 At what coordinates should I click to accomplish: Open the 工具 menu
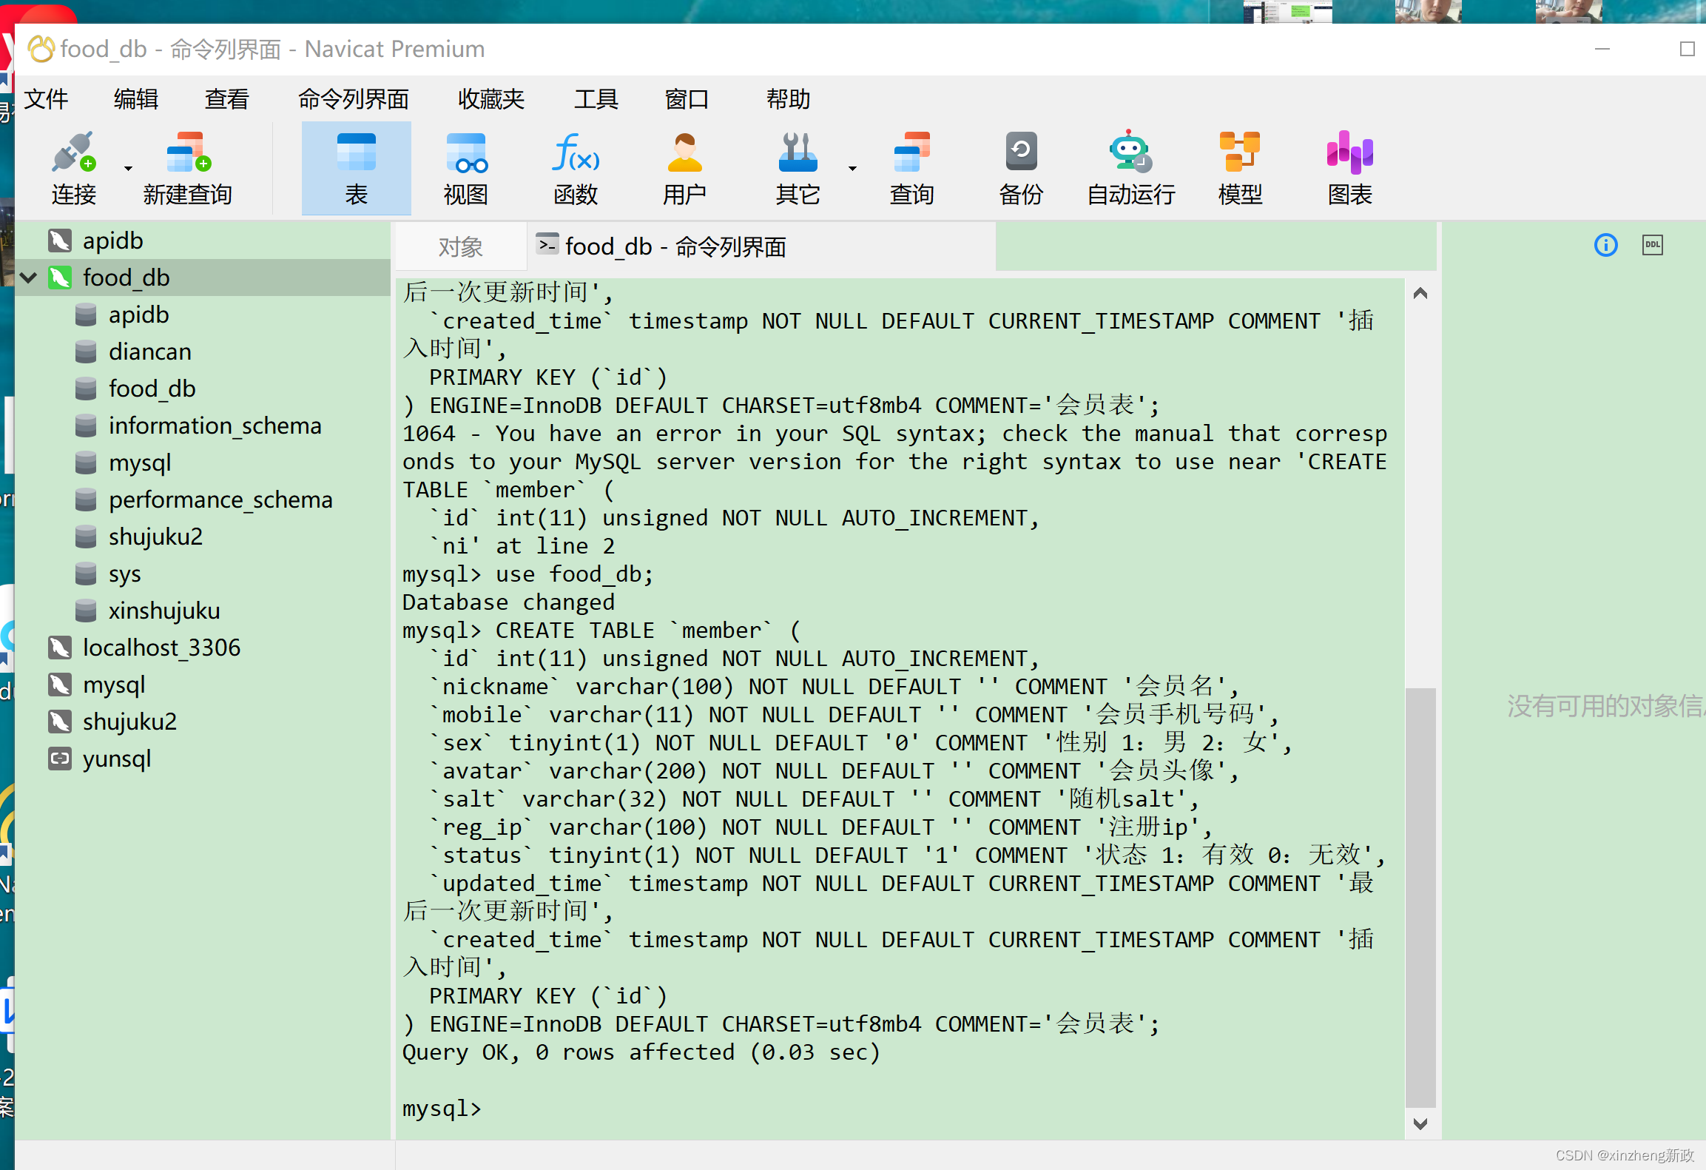coord(596,98)
